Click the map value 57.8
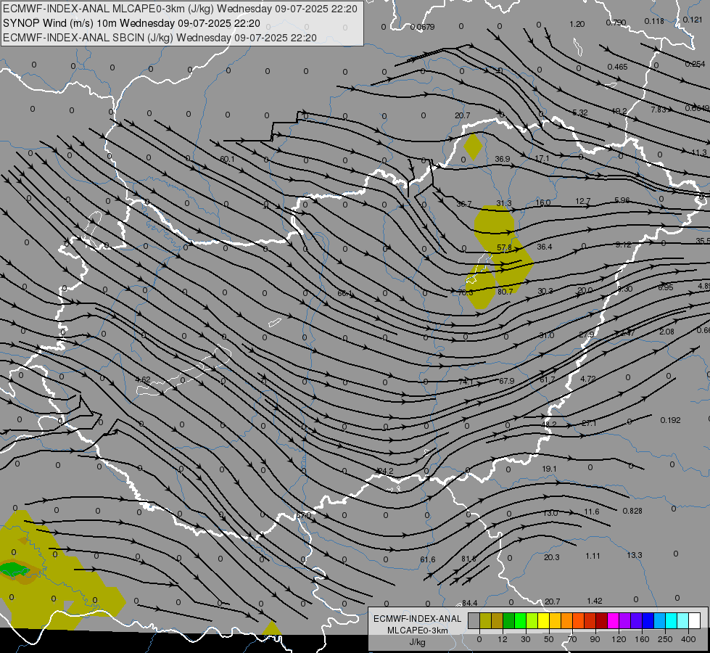This screenshot has width=710, height=653. tap(505, 248)
